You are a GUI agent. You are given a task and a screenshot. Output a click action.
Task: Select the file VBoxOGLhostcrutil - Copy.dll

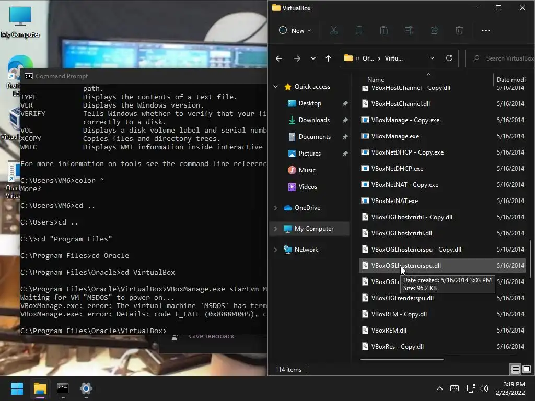[412, 217]
